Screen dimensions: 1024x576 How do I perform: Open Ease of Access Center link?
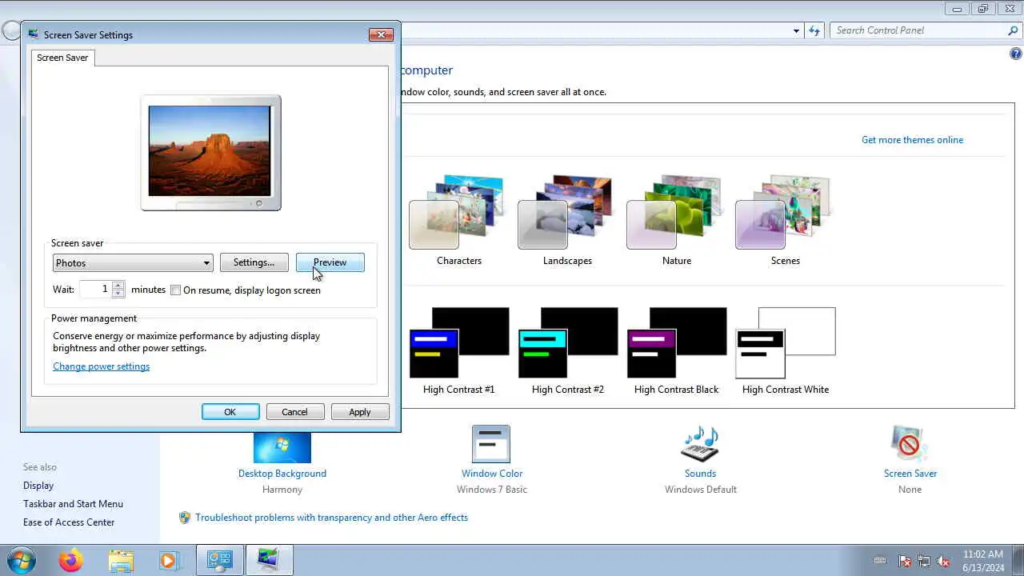[x=69, y=522]
